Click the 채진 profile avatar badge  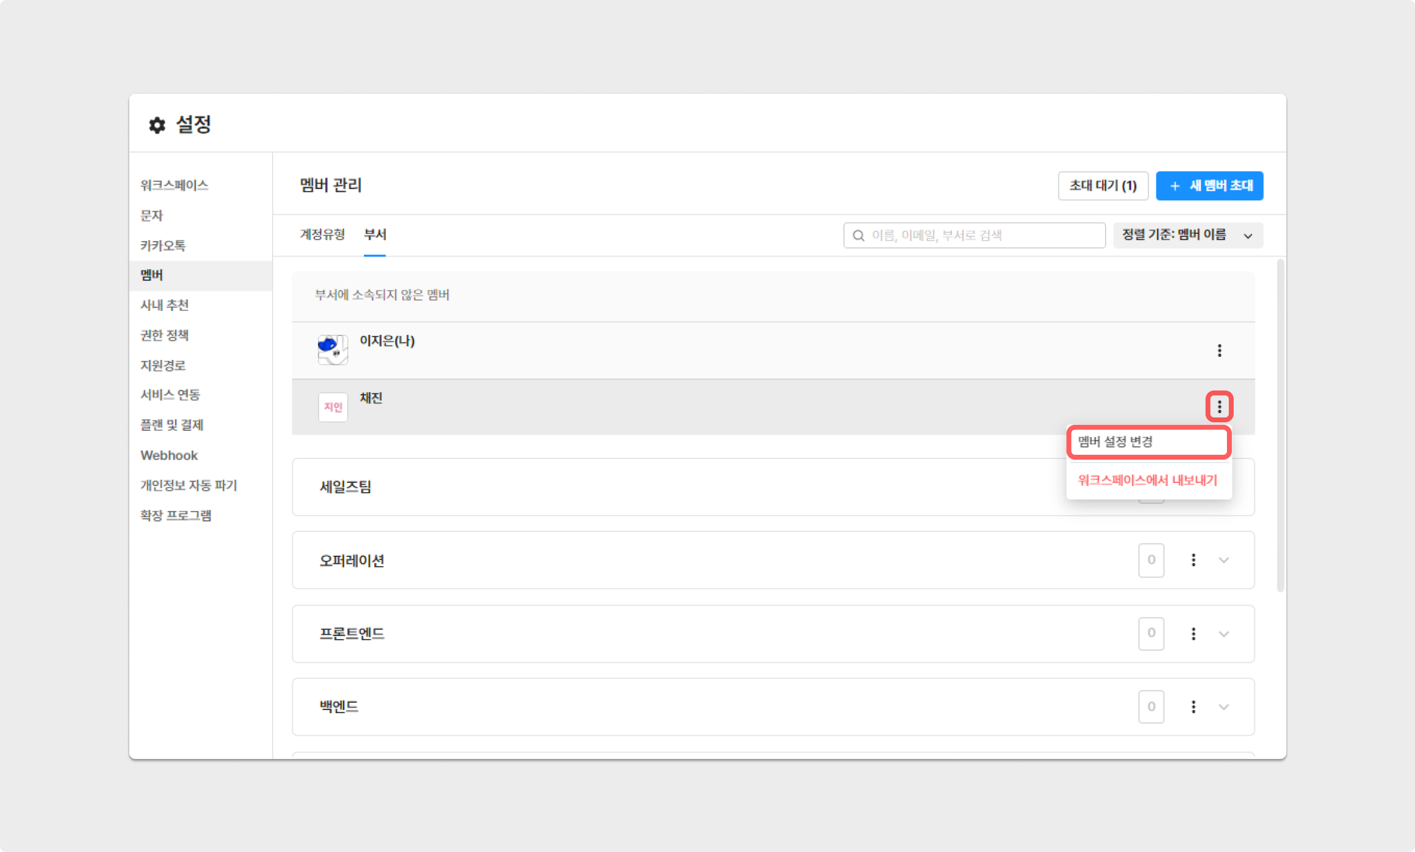pyautogui.click(x=333, y=407)
